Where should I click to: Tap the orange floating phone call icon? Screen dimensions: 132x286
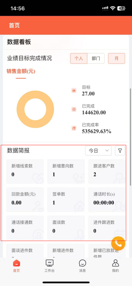pyautogui.click(x=118, y=243)
